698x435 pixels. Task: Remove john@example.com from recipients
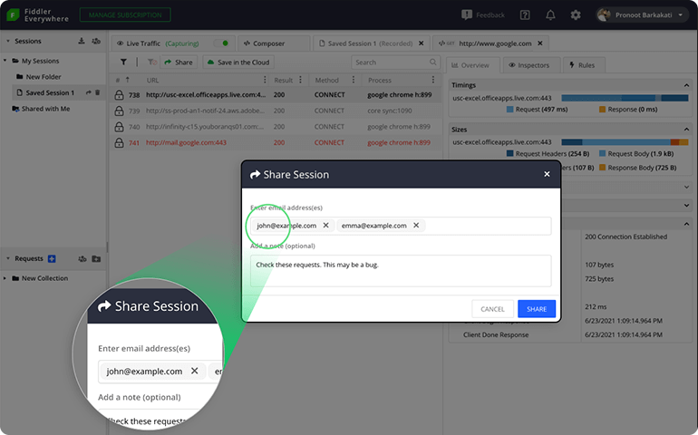tap(325, 226)
